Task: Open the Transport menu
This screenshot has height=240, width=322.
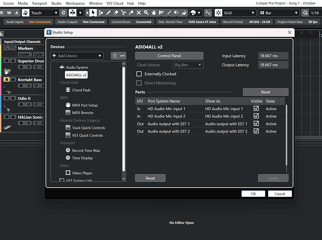Action: coord(39,3)
